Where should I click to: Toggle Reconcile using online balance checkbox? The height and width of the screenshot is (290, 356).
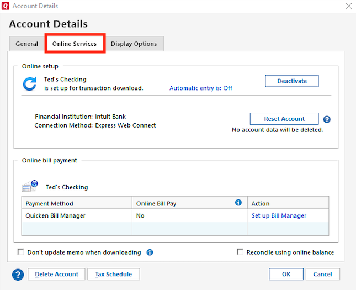coord(240,252)
